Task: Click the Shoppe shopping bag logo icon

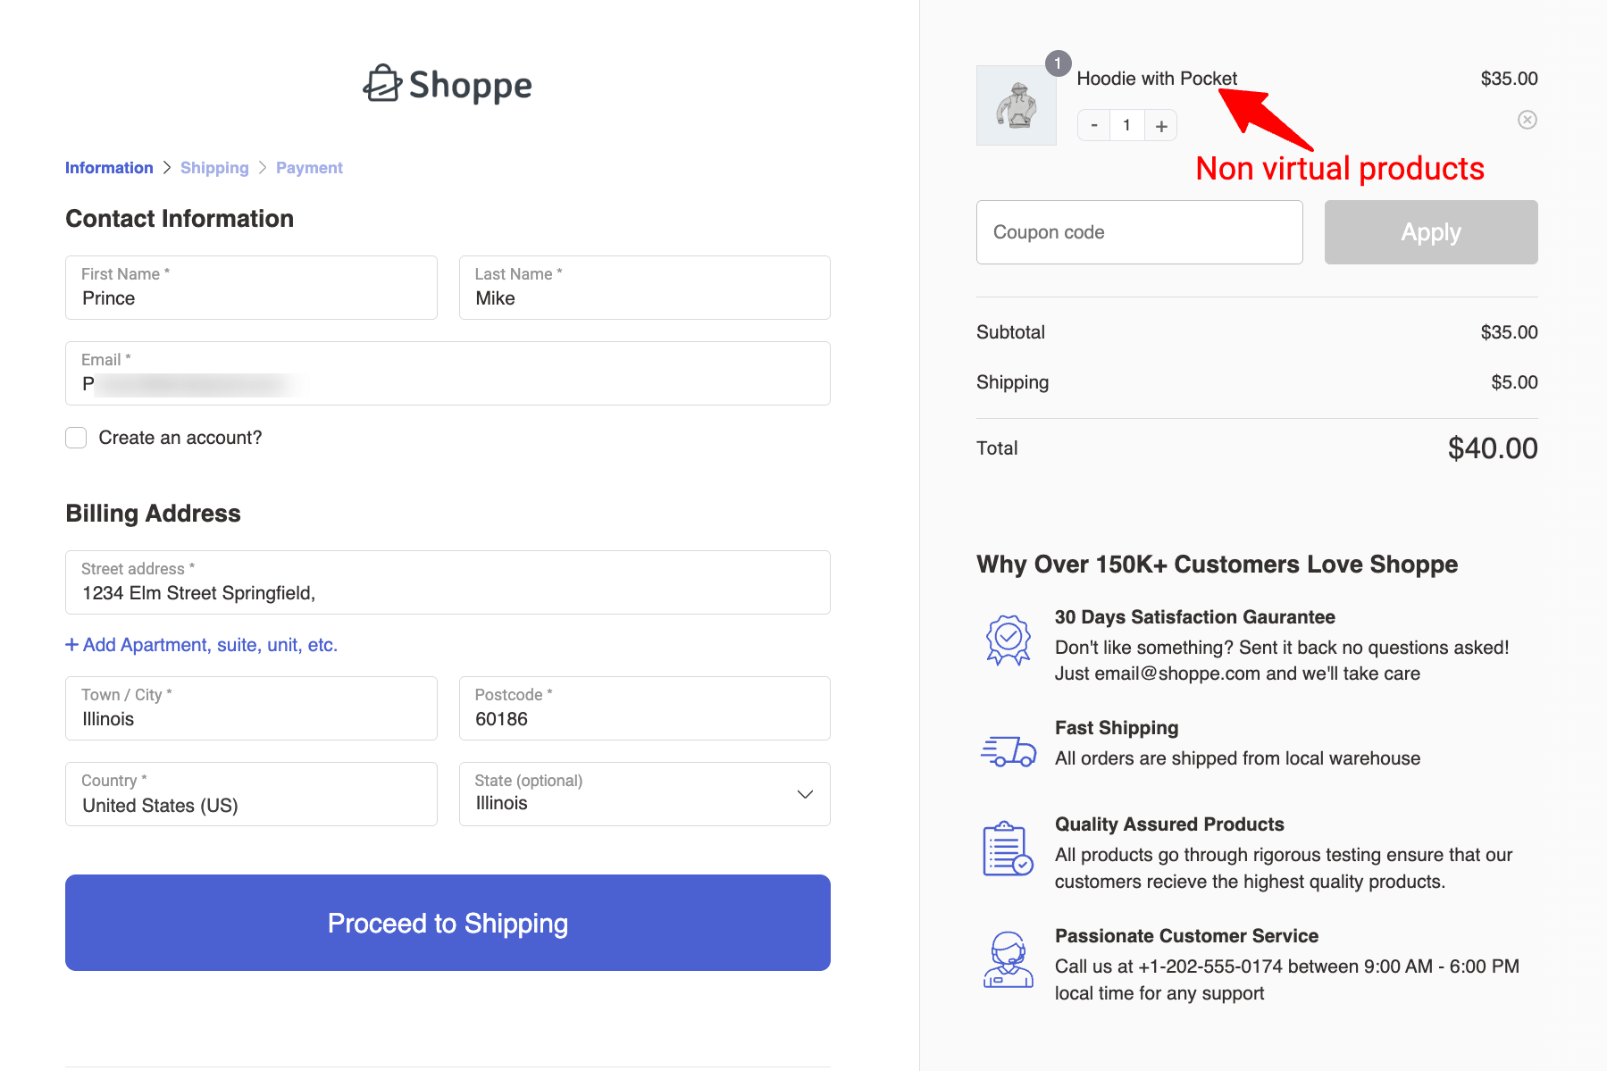Action: click(x=382, y=84)
